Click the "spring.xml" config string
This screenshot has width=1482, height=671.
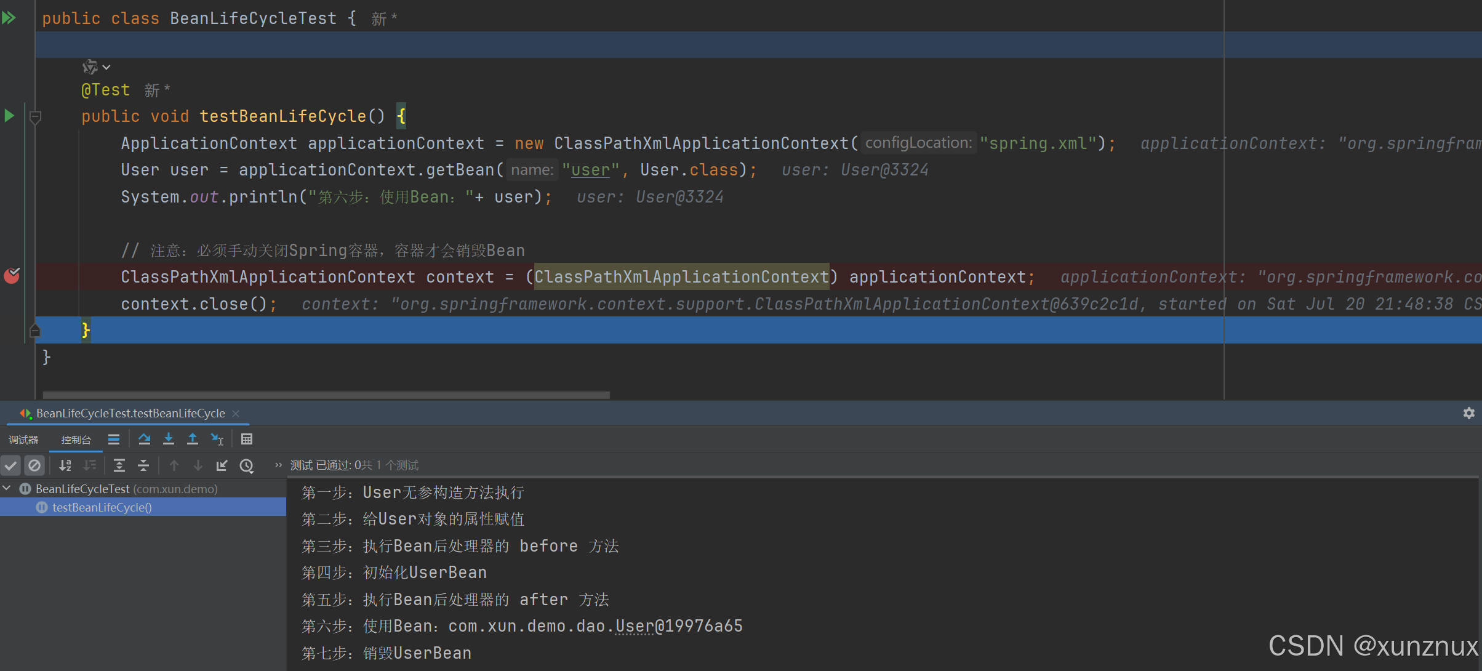1038,143
